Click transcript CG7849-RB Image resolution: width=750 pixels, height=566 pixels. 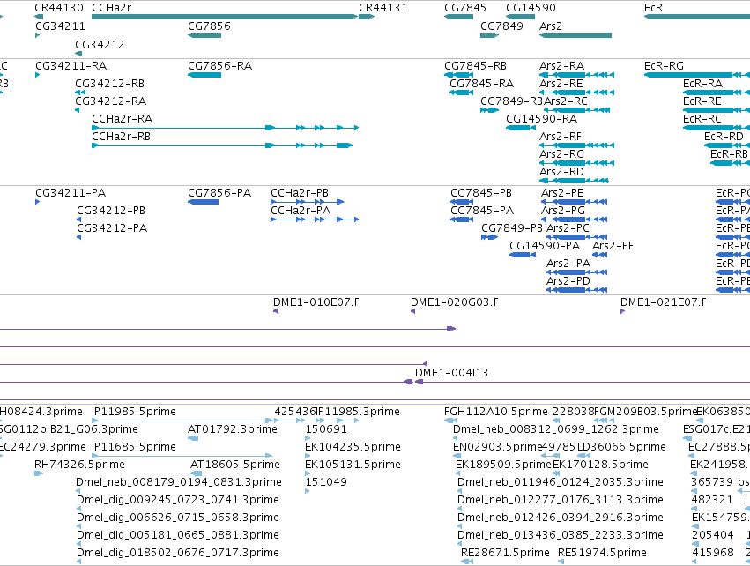click(490, 110)
